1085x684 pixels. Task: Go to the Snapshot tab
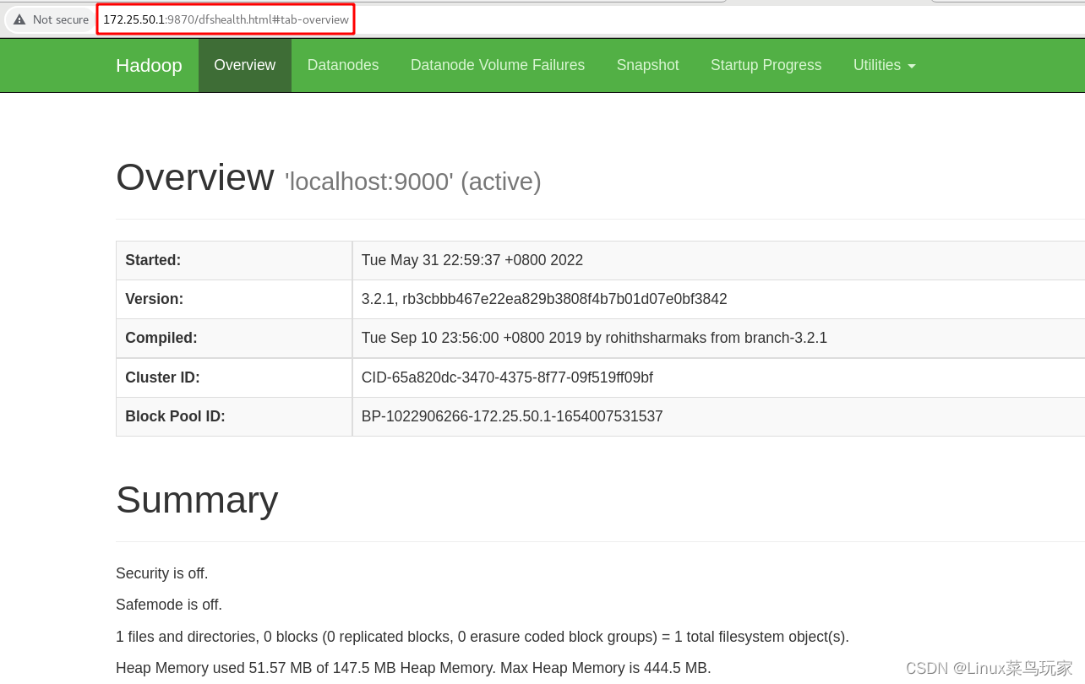coord(647,65)
